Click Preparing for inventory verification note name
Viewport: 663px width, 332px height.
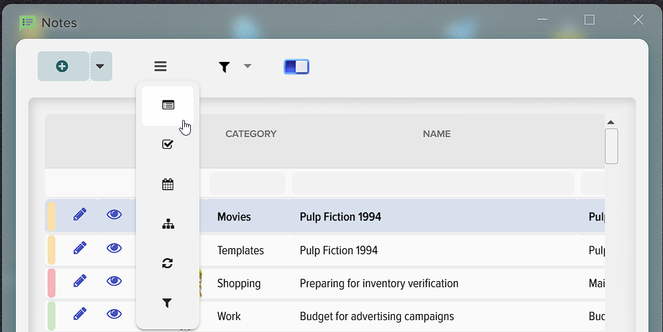coord(379,283)
